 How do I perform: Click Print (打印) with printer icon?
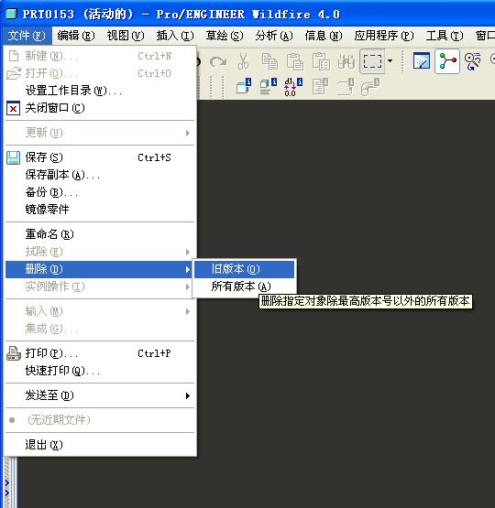pyautogui.click(x=101, y=353)
